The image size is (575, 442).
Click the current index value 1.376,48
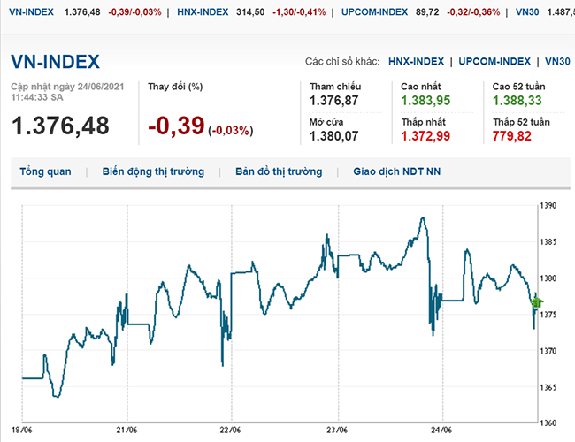click(x=60, y=126)
